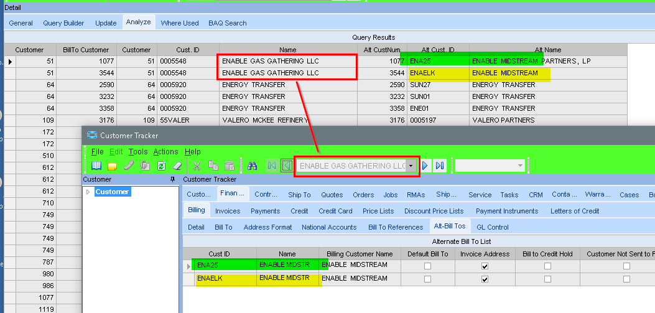The image size is (655, 313).
Task: Switch to the Where Used tab
Action: [x=180, y=23]
